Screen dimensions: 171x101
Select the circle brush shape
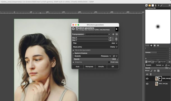(x=151, y=45)
